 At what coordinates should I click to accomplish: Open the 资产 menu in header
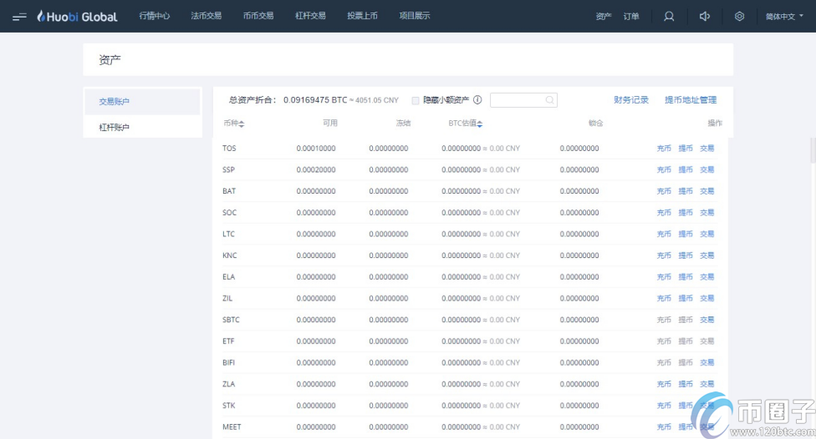point(604,17)
